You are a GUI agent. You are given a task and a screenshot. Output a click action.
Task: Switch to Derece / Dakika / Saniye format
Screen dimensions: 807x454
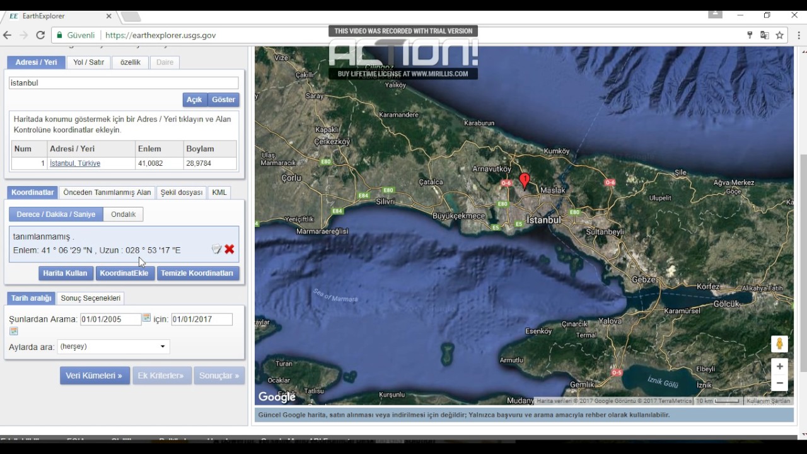pyautogui.click(x=56, y=214)
